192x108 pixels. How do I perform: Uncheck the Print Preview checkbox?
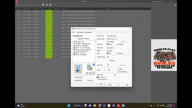point(97,77)
